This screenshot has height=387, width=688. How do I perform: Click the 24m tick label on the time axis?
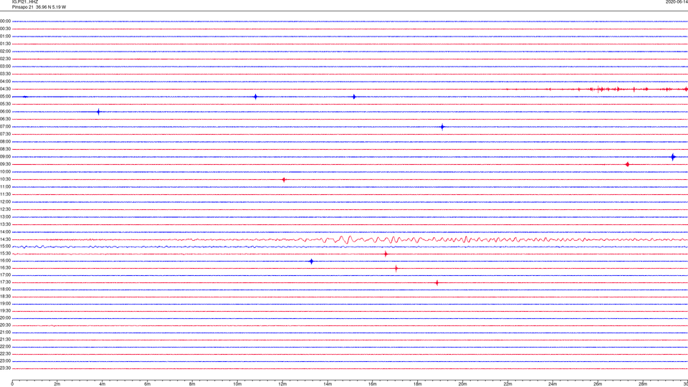[553, 384]
